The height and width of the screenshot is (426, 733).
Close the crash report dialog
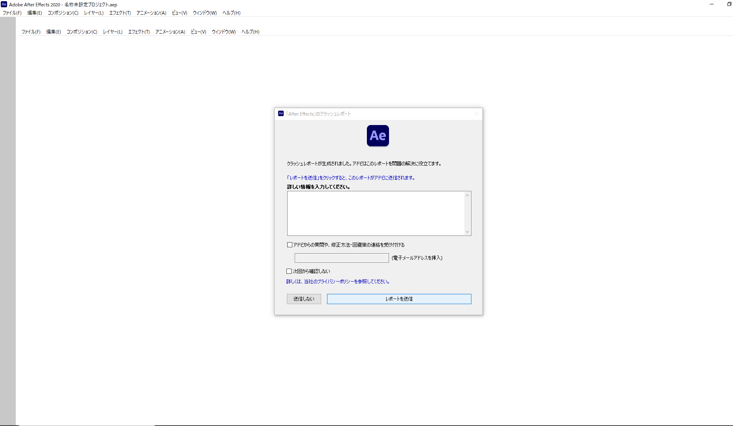pyautogui.click(x=477, y=114)
